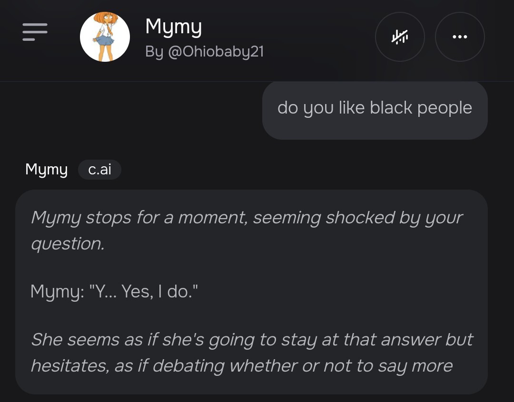This screenshot has width=514, height=402.
Task: Click the Mymy sender name above reply
Action: tap(46, 169)
